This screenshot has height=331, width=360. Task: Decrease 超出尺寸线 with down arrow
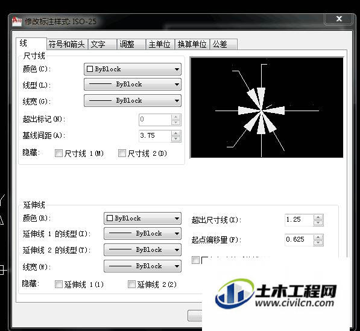(x=318, y=223)
